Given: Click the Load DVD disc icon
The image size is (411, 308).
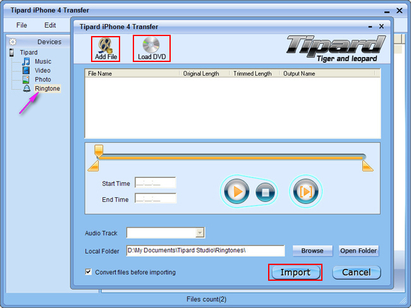Looking at the screenshot, I should (x=151, y=44).
